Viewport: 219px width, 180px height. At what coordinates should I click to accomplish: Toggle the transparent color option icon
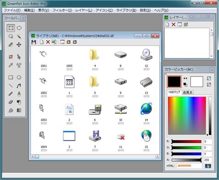coord(209,78)
